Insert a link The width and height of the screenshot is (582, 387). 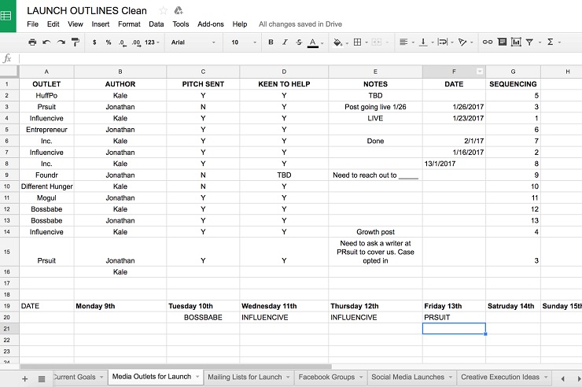(488, 42)
